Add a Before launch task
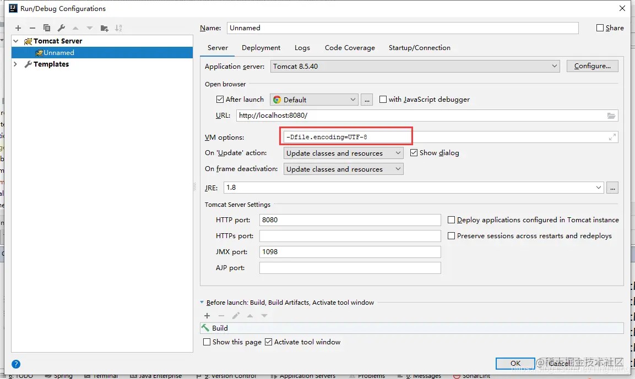 207,316
